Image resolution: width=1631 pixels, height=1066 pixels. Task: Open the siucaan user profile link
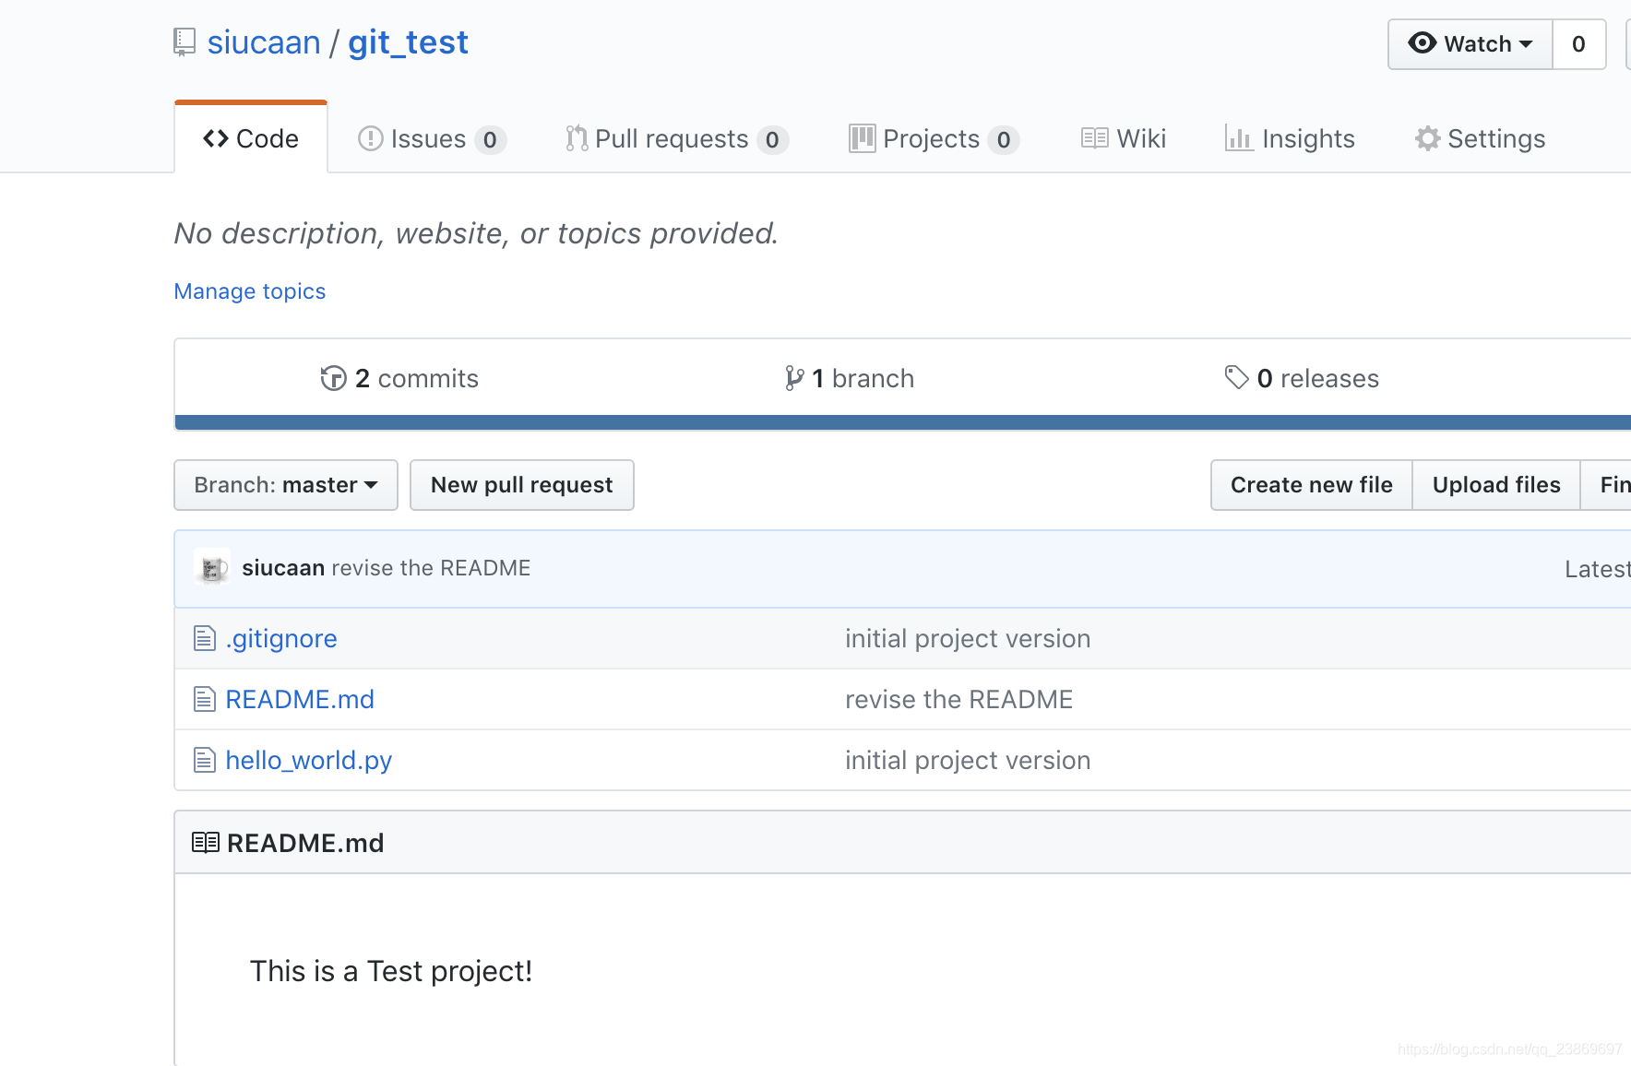pos(264,42)
